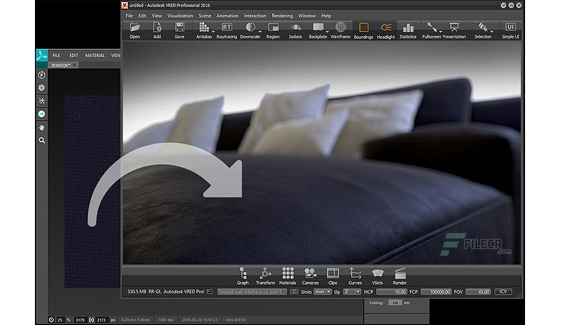Click the web interface message field
This screenshot has height=325, width=562.
(252, 291)
